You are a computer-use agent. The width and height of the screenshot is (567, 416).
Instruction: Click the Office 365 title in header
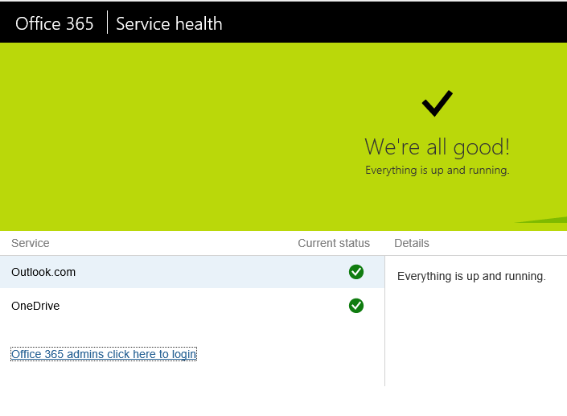(55, 23)
